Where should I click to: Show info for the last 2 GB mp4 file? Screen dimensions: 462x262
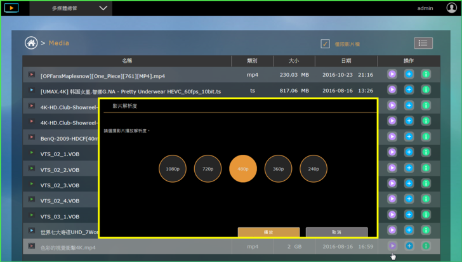pyautogui.click(x=425, y=246)
